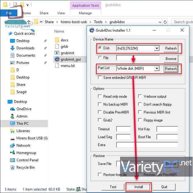Click the pinned Desktop icon in Quick access
The image size is (193, 193).
(12, 41)
